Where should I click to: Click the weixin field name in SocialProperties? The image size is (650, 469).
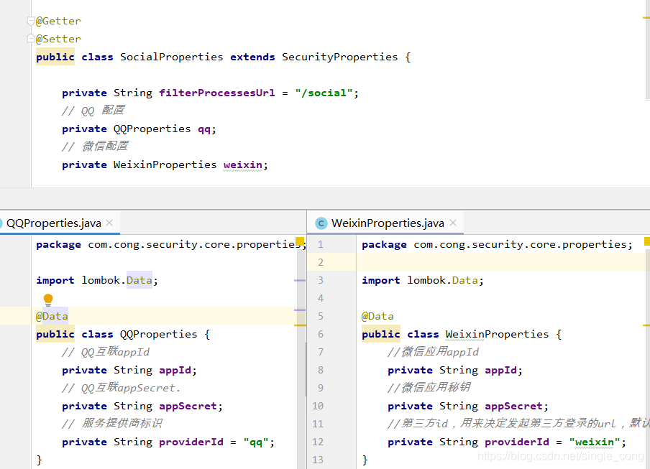(x=243, y=164)
